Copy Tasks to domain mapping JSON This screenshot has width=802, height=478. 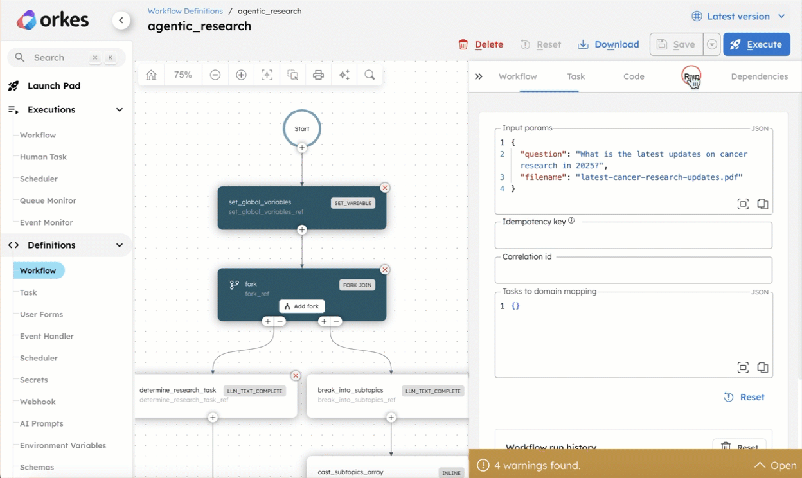(763, 367)
